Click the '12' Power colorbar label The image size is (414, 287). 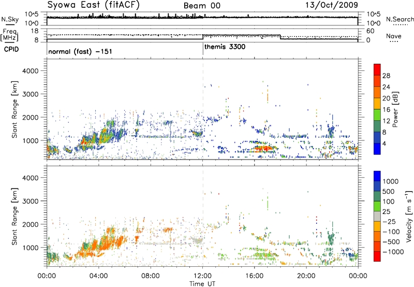pos(386,121)
